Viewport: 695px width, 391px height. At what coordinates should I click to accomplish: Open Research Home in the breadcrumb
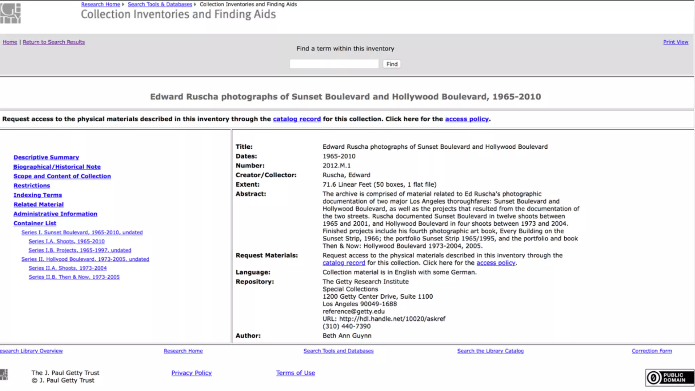click(x=100, y=4)
